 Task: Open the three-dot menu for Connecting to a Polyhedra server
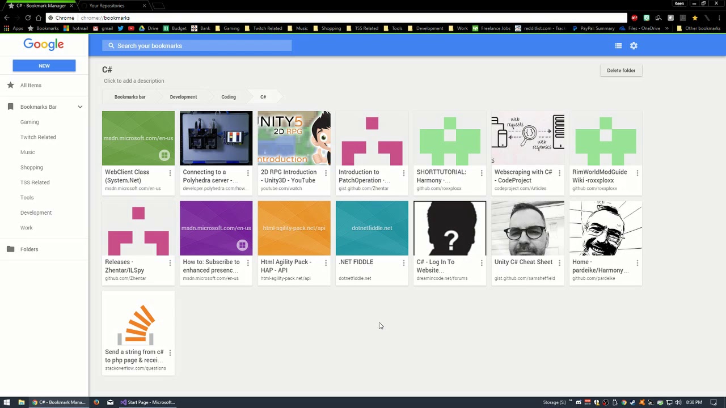248,173
